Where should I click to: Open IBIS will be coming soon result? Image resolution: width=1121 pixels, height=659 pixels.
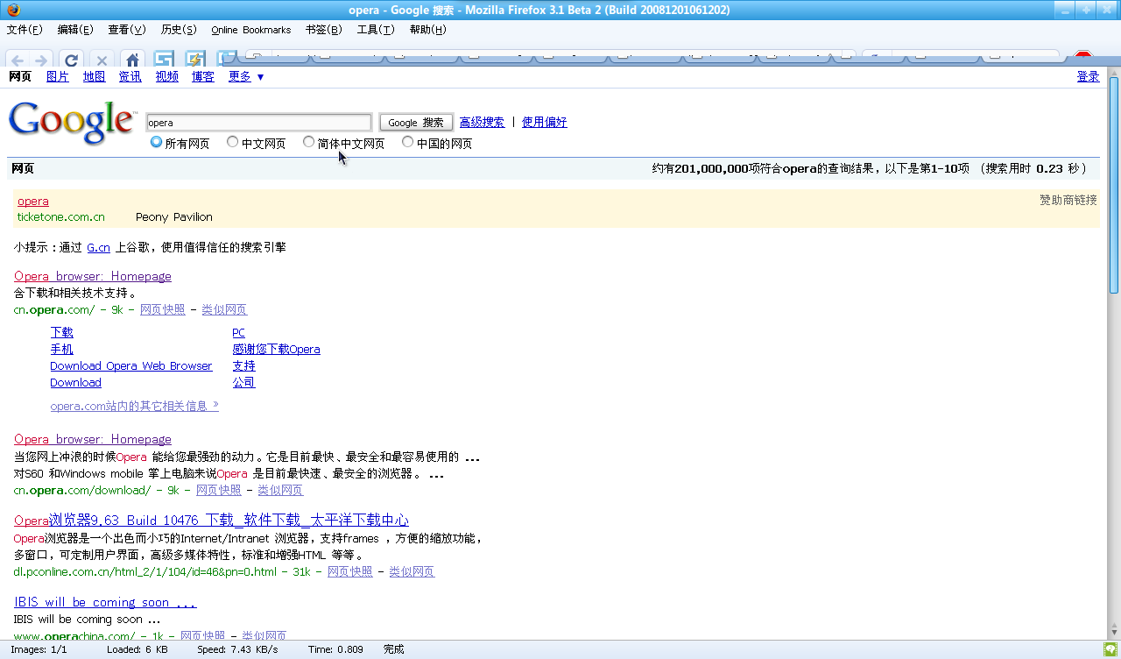pos(105,603)
